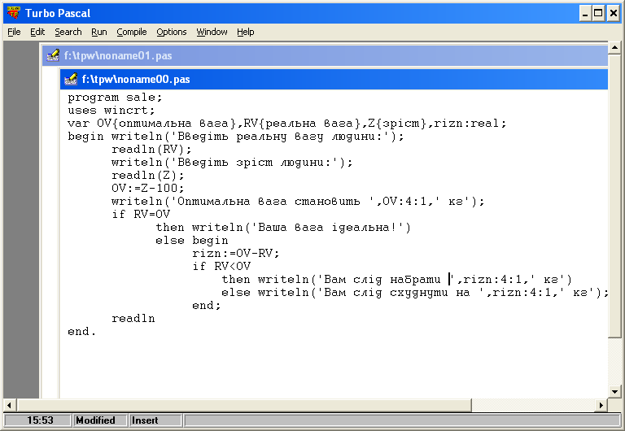625x431 pixels.
Task: Click the 'Ваша вага ідеальна!' writeln line
Action: [283, 228]
